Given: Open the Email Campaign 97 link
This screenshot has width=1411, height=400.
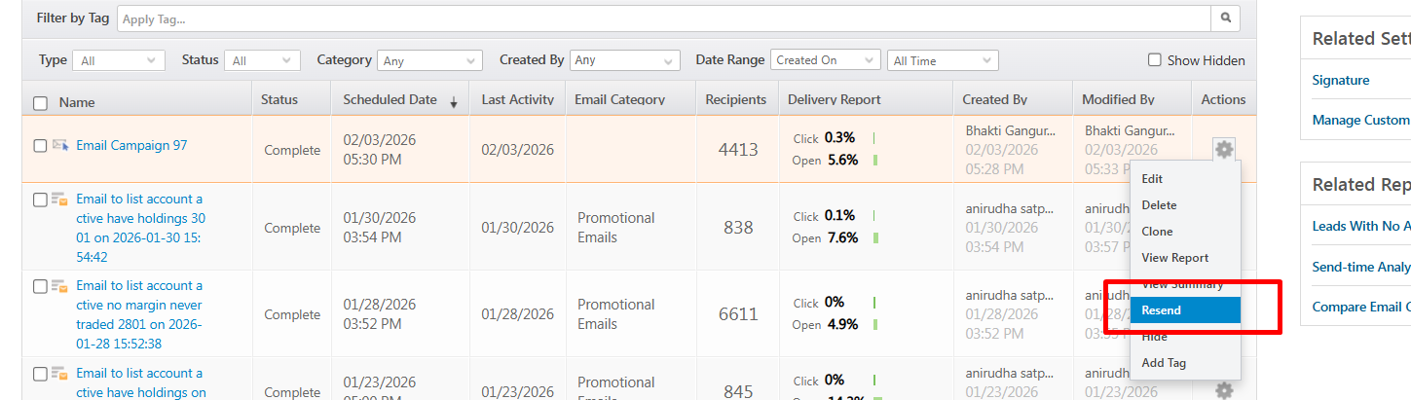Looking at the screenshot, I should [x=131, y=145].
